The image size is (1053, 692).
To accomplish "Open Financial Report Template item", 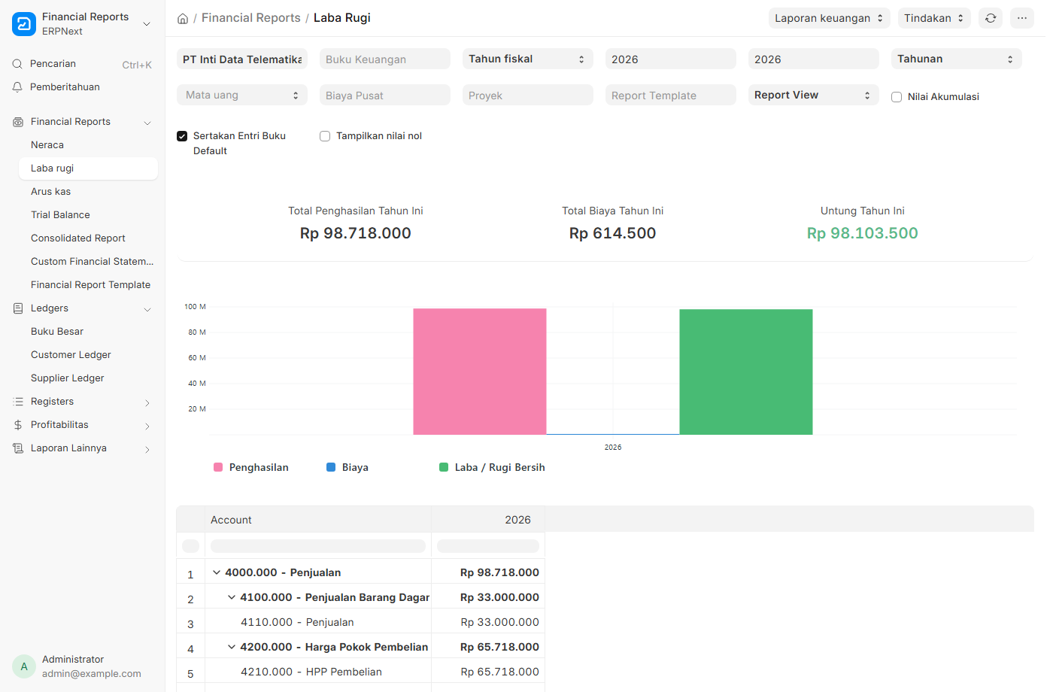I will pos(88,285).
